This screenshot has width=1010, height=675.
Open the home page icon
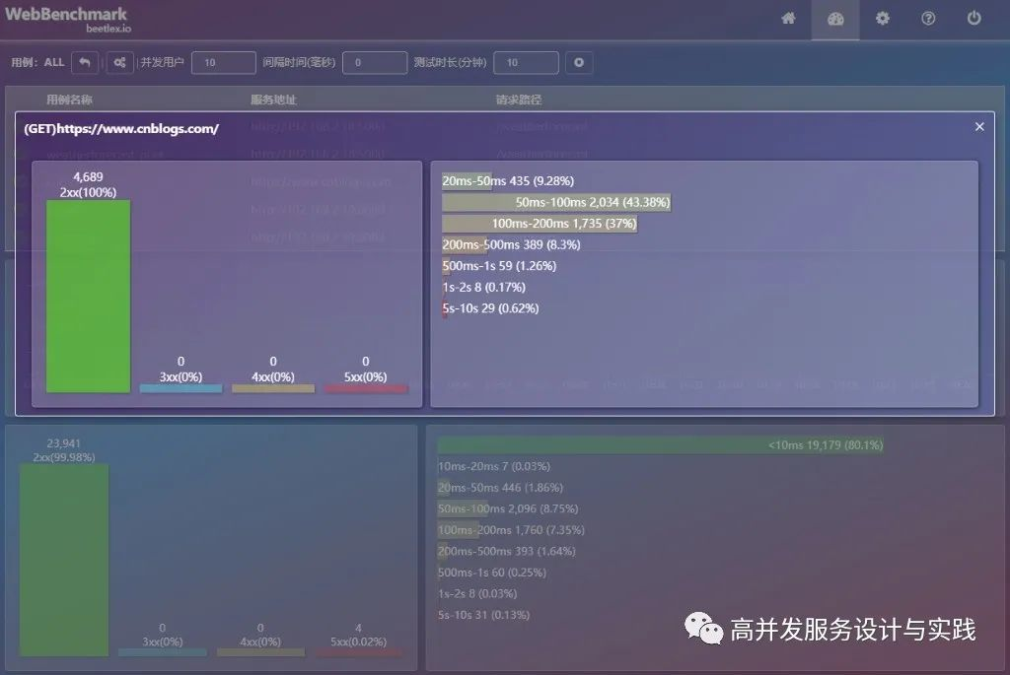(x=788, y=19)
